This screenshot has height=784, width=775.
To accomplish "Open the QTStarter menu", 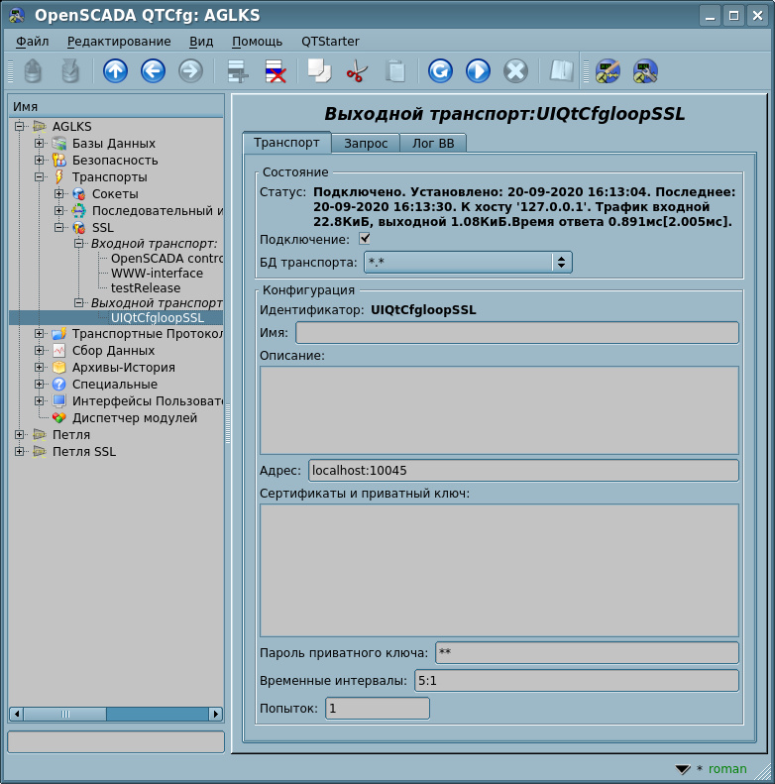I will [x=330, y=42].
